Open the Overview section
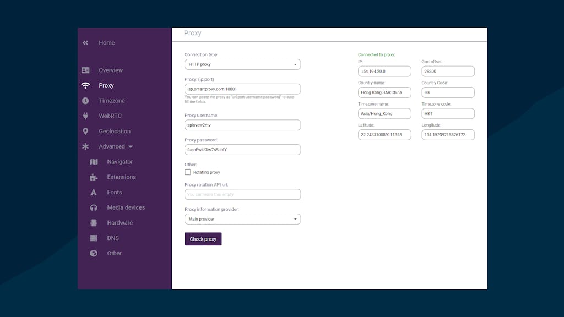 [x=111, y=70]
